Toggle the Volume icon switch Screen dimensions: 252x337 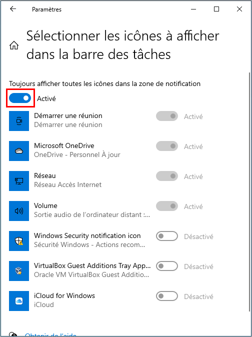click(x=167, y=206)
